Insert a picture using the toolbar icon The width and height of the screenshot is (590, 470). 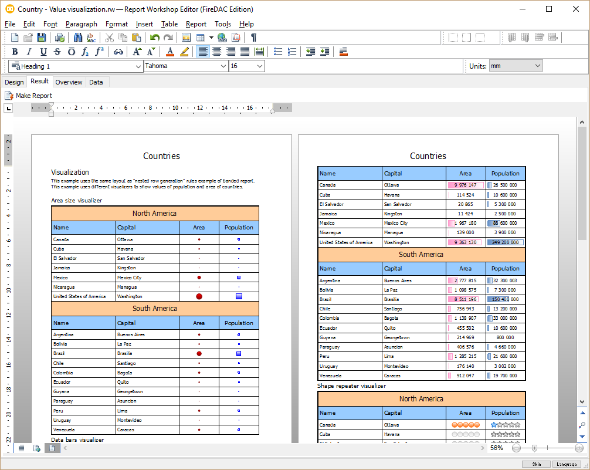click(187, 38)
